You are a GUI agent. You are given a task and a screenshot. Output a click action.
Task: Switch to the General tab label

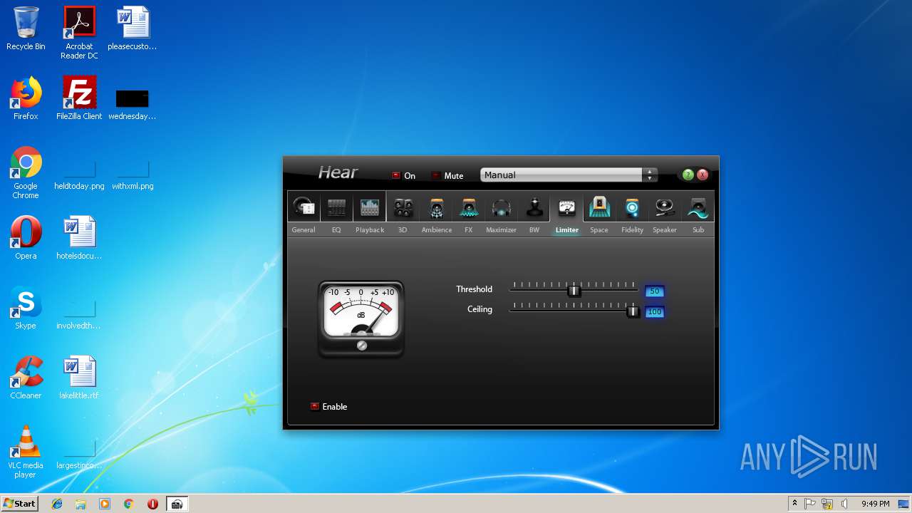point(304,230)
